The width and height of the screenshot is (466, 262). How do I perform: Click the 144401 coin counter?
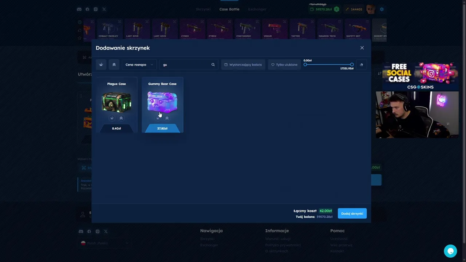click(x=354, y=9)
